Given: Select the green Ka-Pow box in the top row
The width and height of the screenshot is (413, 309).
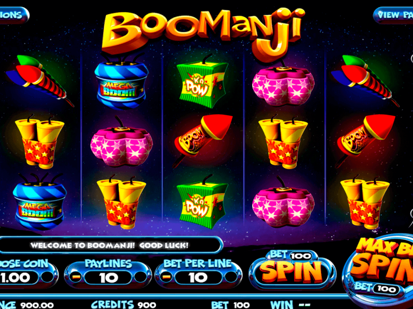Looking at the screenshot, I should tap(202, 82).
